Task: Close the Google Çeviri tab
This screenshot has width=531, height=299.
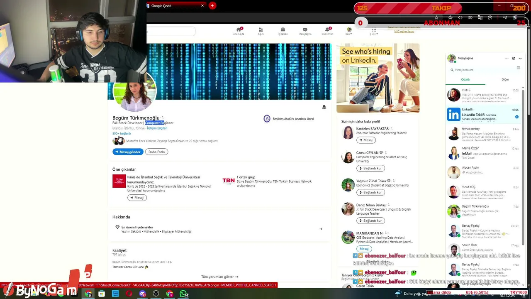Action: (202, 6)
